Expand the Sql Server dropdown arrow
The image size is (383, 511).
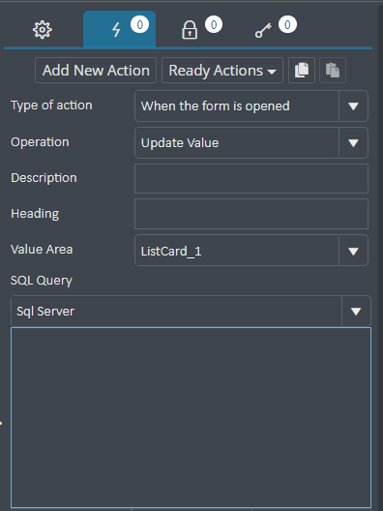(x=356, y=312)
